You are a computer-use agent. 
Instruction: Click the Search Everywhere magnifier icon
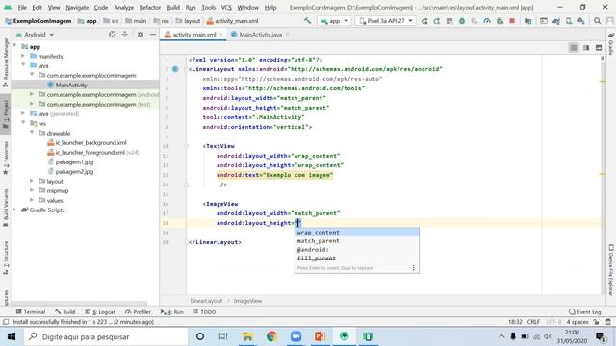coord(597,21)
